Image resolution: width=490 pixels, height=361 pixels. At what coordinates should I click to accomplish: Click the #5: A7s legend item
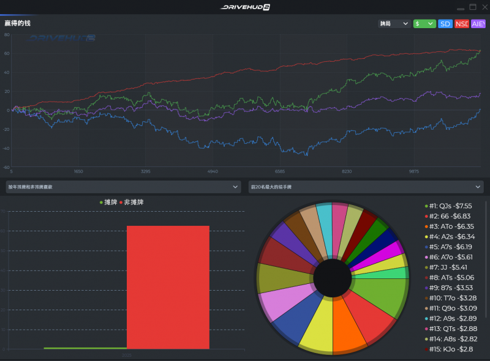(450, 246)
